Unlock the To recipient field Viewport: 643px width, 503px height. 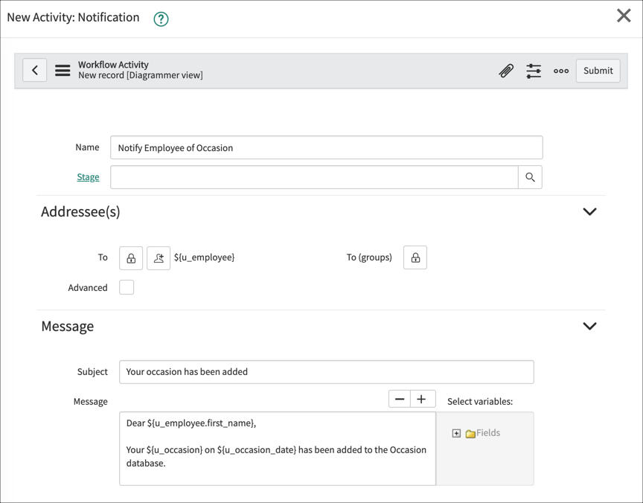point(130,257)
